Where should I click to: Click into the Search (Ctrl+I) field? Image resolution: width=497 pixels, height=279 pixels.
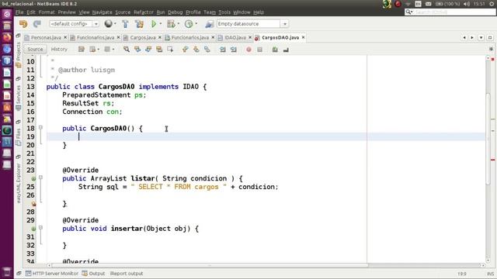coord(450,12)
